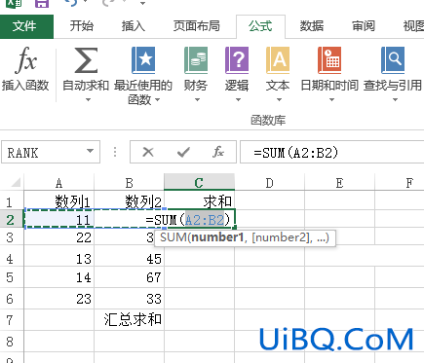Image resolution: width=424 pixels, height=363 pixels.
Task: Expand the Date and Time dropdown arrow
Action: 331,100
